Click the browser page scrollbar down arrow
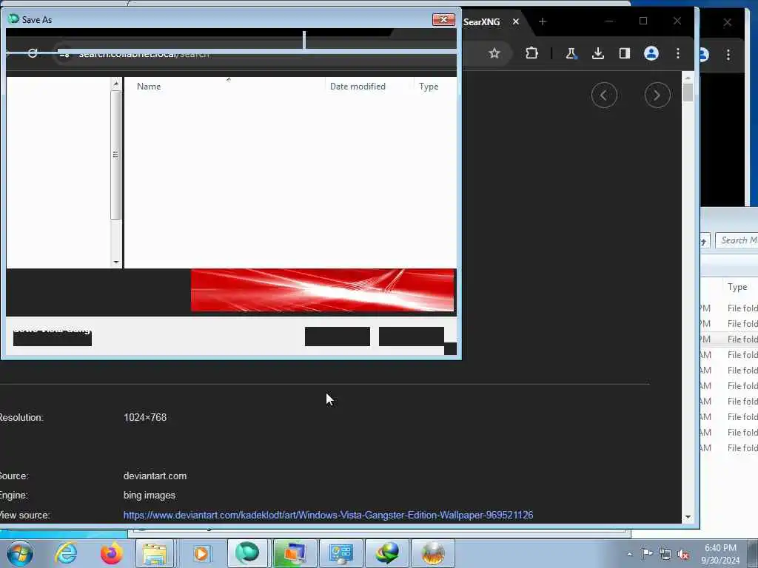 688,517
